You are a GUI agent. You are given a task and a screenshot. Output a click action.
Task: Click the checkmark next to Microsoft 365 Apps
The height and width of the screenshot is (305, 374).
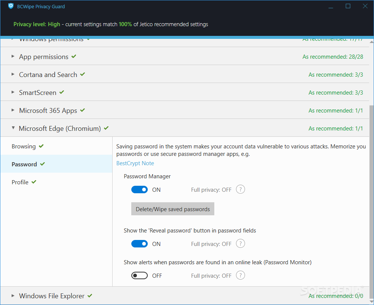(x=83, y=110)
